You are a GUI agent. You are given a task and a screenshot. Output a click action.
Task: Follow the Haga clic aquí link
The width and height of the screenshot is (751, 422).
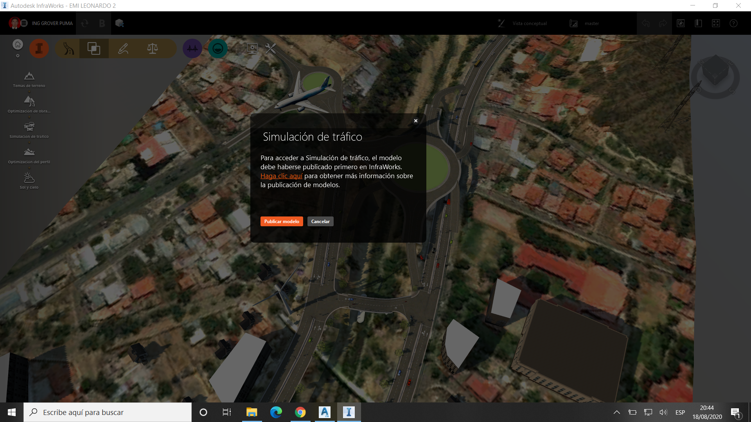pos(281,176)
